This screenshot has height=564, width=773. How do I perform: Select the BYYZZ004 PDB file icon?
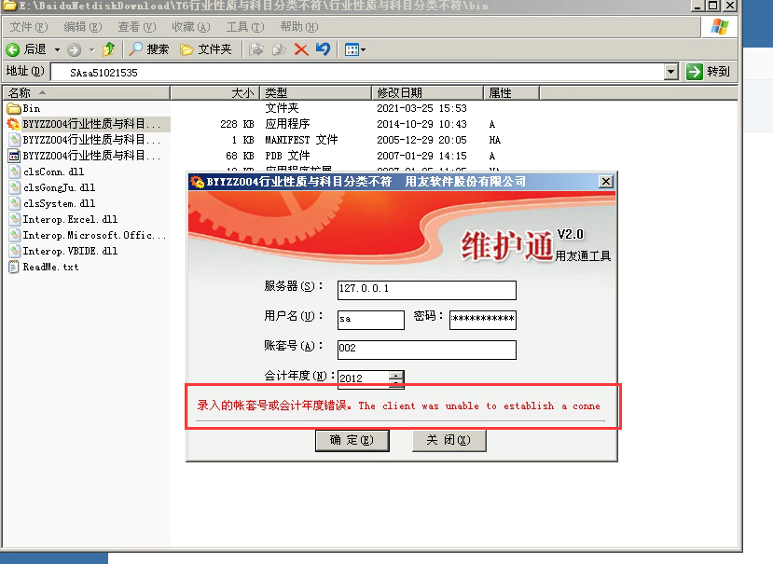14,156
